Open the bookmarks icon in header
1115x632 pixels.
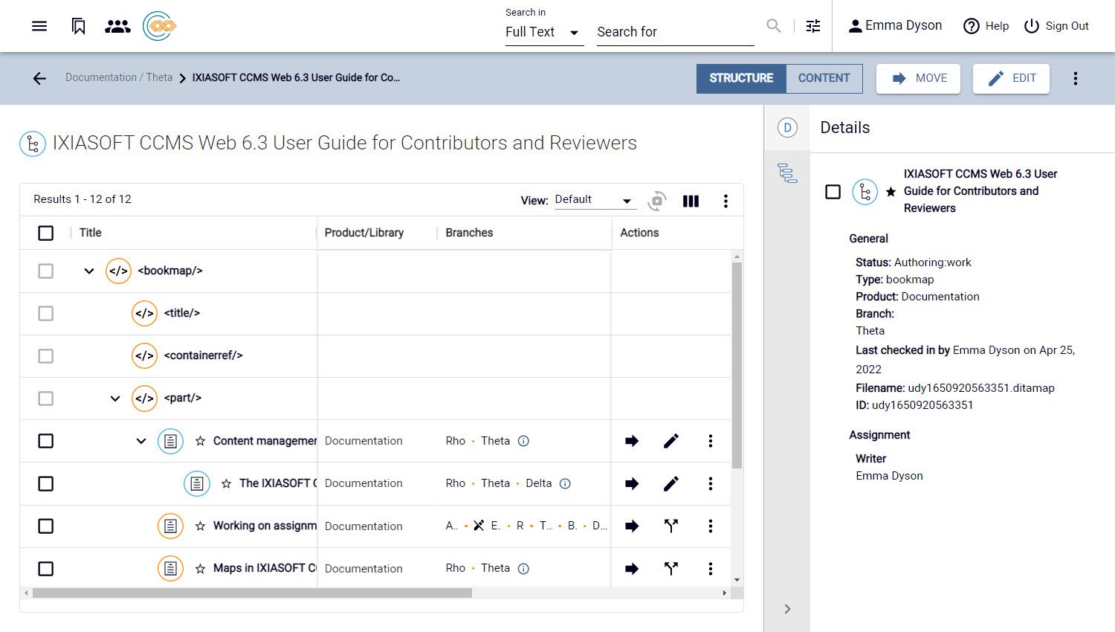[78, 27]
